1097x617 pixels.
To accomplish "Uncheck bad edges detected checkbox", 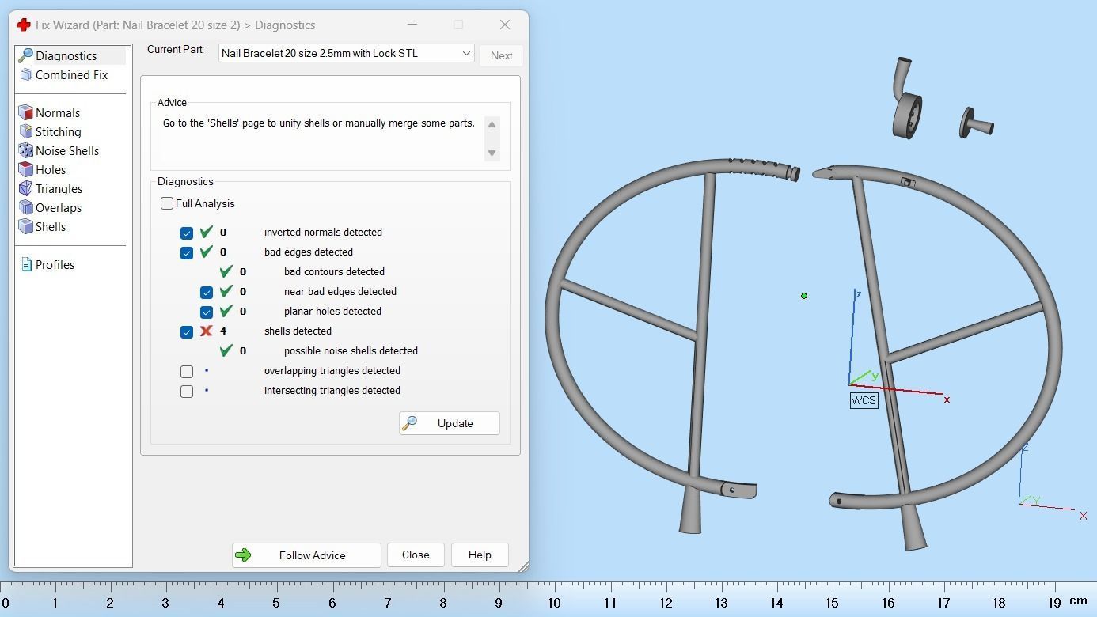I will point(187,252).
